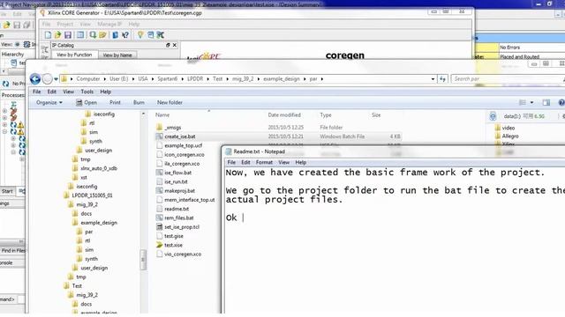This screenshot has height=317, width=565.
Task: Open Manage IP menu in CORE Generator
Action: (x=109, y=24)
